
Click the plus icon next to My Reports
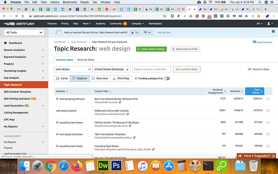click(x=43, y=142)
